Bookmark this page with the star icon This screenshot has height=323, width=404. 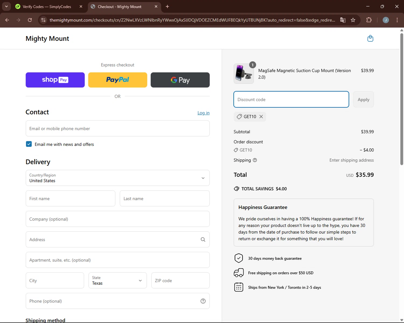point(353,20)
